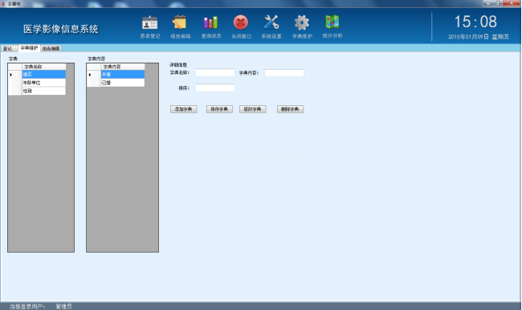Click the 排序 sort order field
The height and width of the screenshot is (310, 522).
(215, 88)
